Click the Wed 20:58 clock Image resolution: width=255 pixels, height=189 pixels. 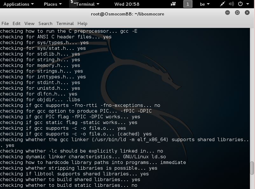(127, 4)
